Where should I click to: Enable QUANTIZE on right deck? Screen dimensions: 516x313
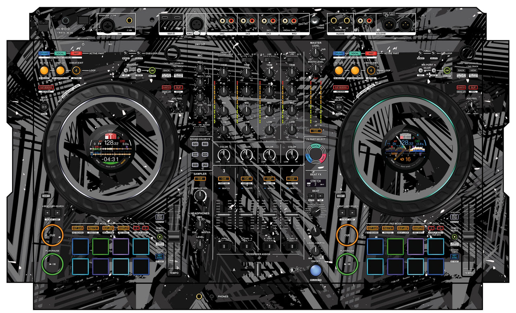461,87
